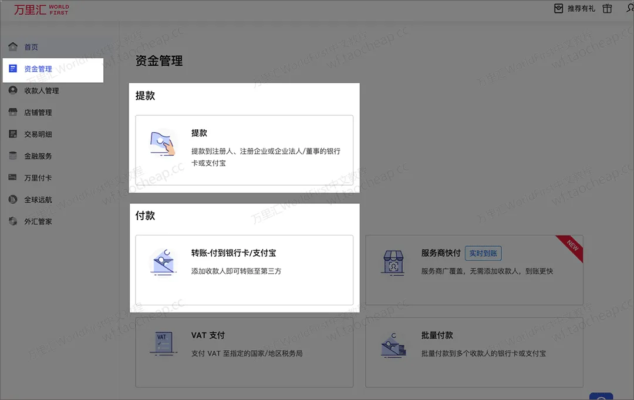Open the 资金管理 sidebar menu item
The height and width of the screenshot is (400, 634).
[x=38, y=69]
